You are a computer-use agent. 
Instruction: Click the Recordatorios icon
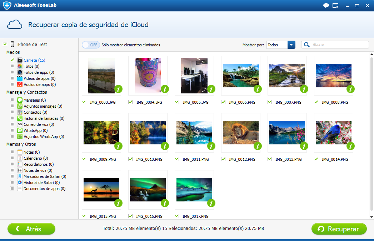20,164
